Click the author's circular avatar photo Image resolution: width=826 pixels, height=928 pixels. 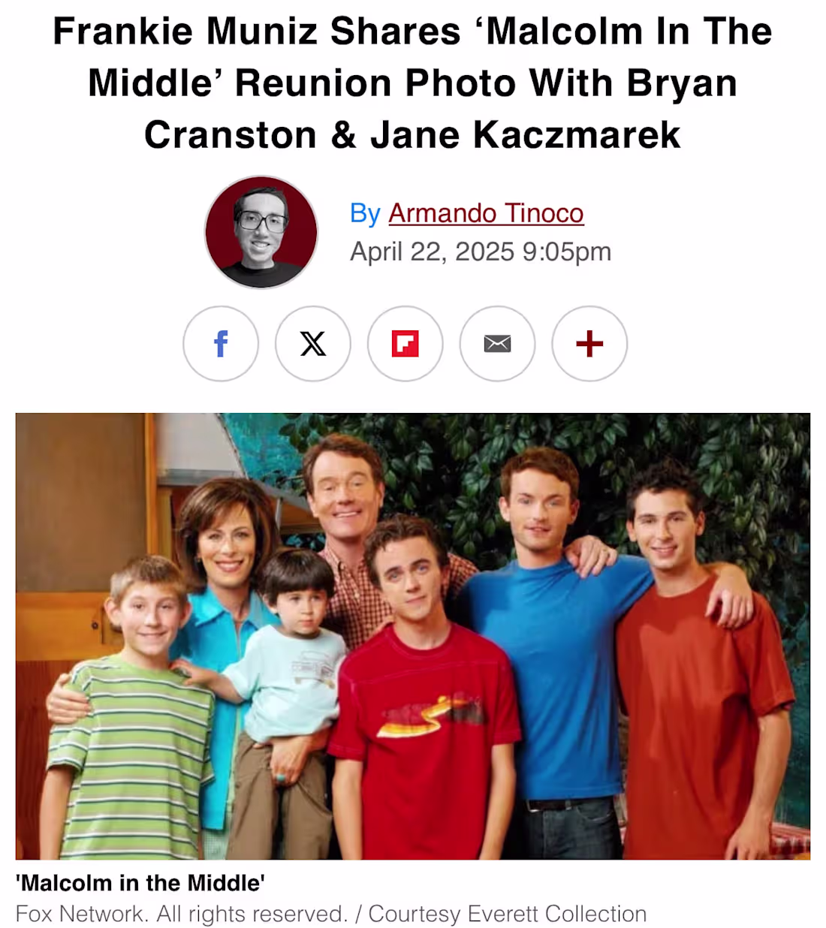(x=261, y=232)
